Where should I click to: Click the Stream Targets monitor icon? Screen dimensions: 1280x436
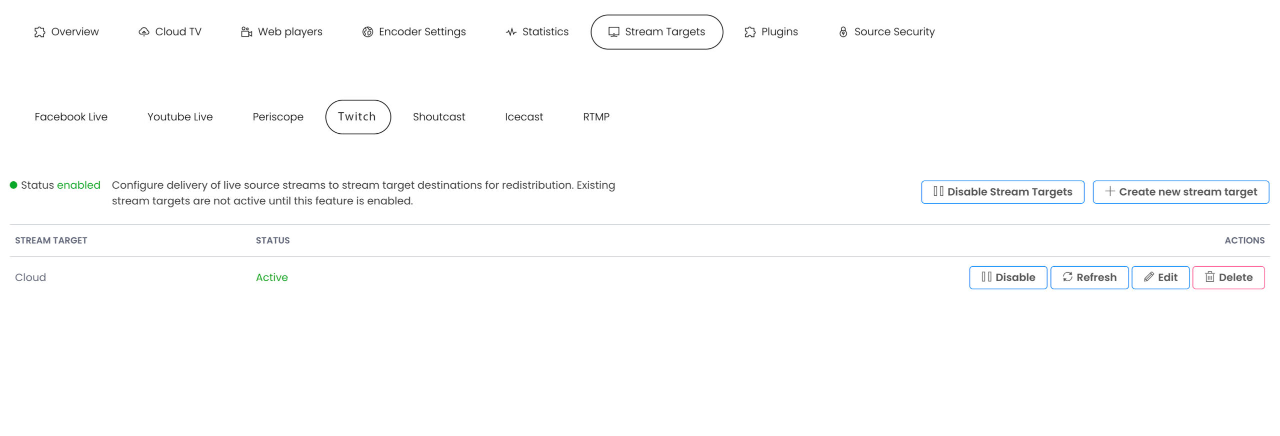point(613,32)
